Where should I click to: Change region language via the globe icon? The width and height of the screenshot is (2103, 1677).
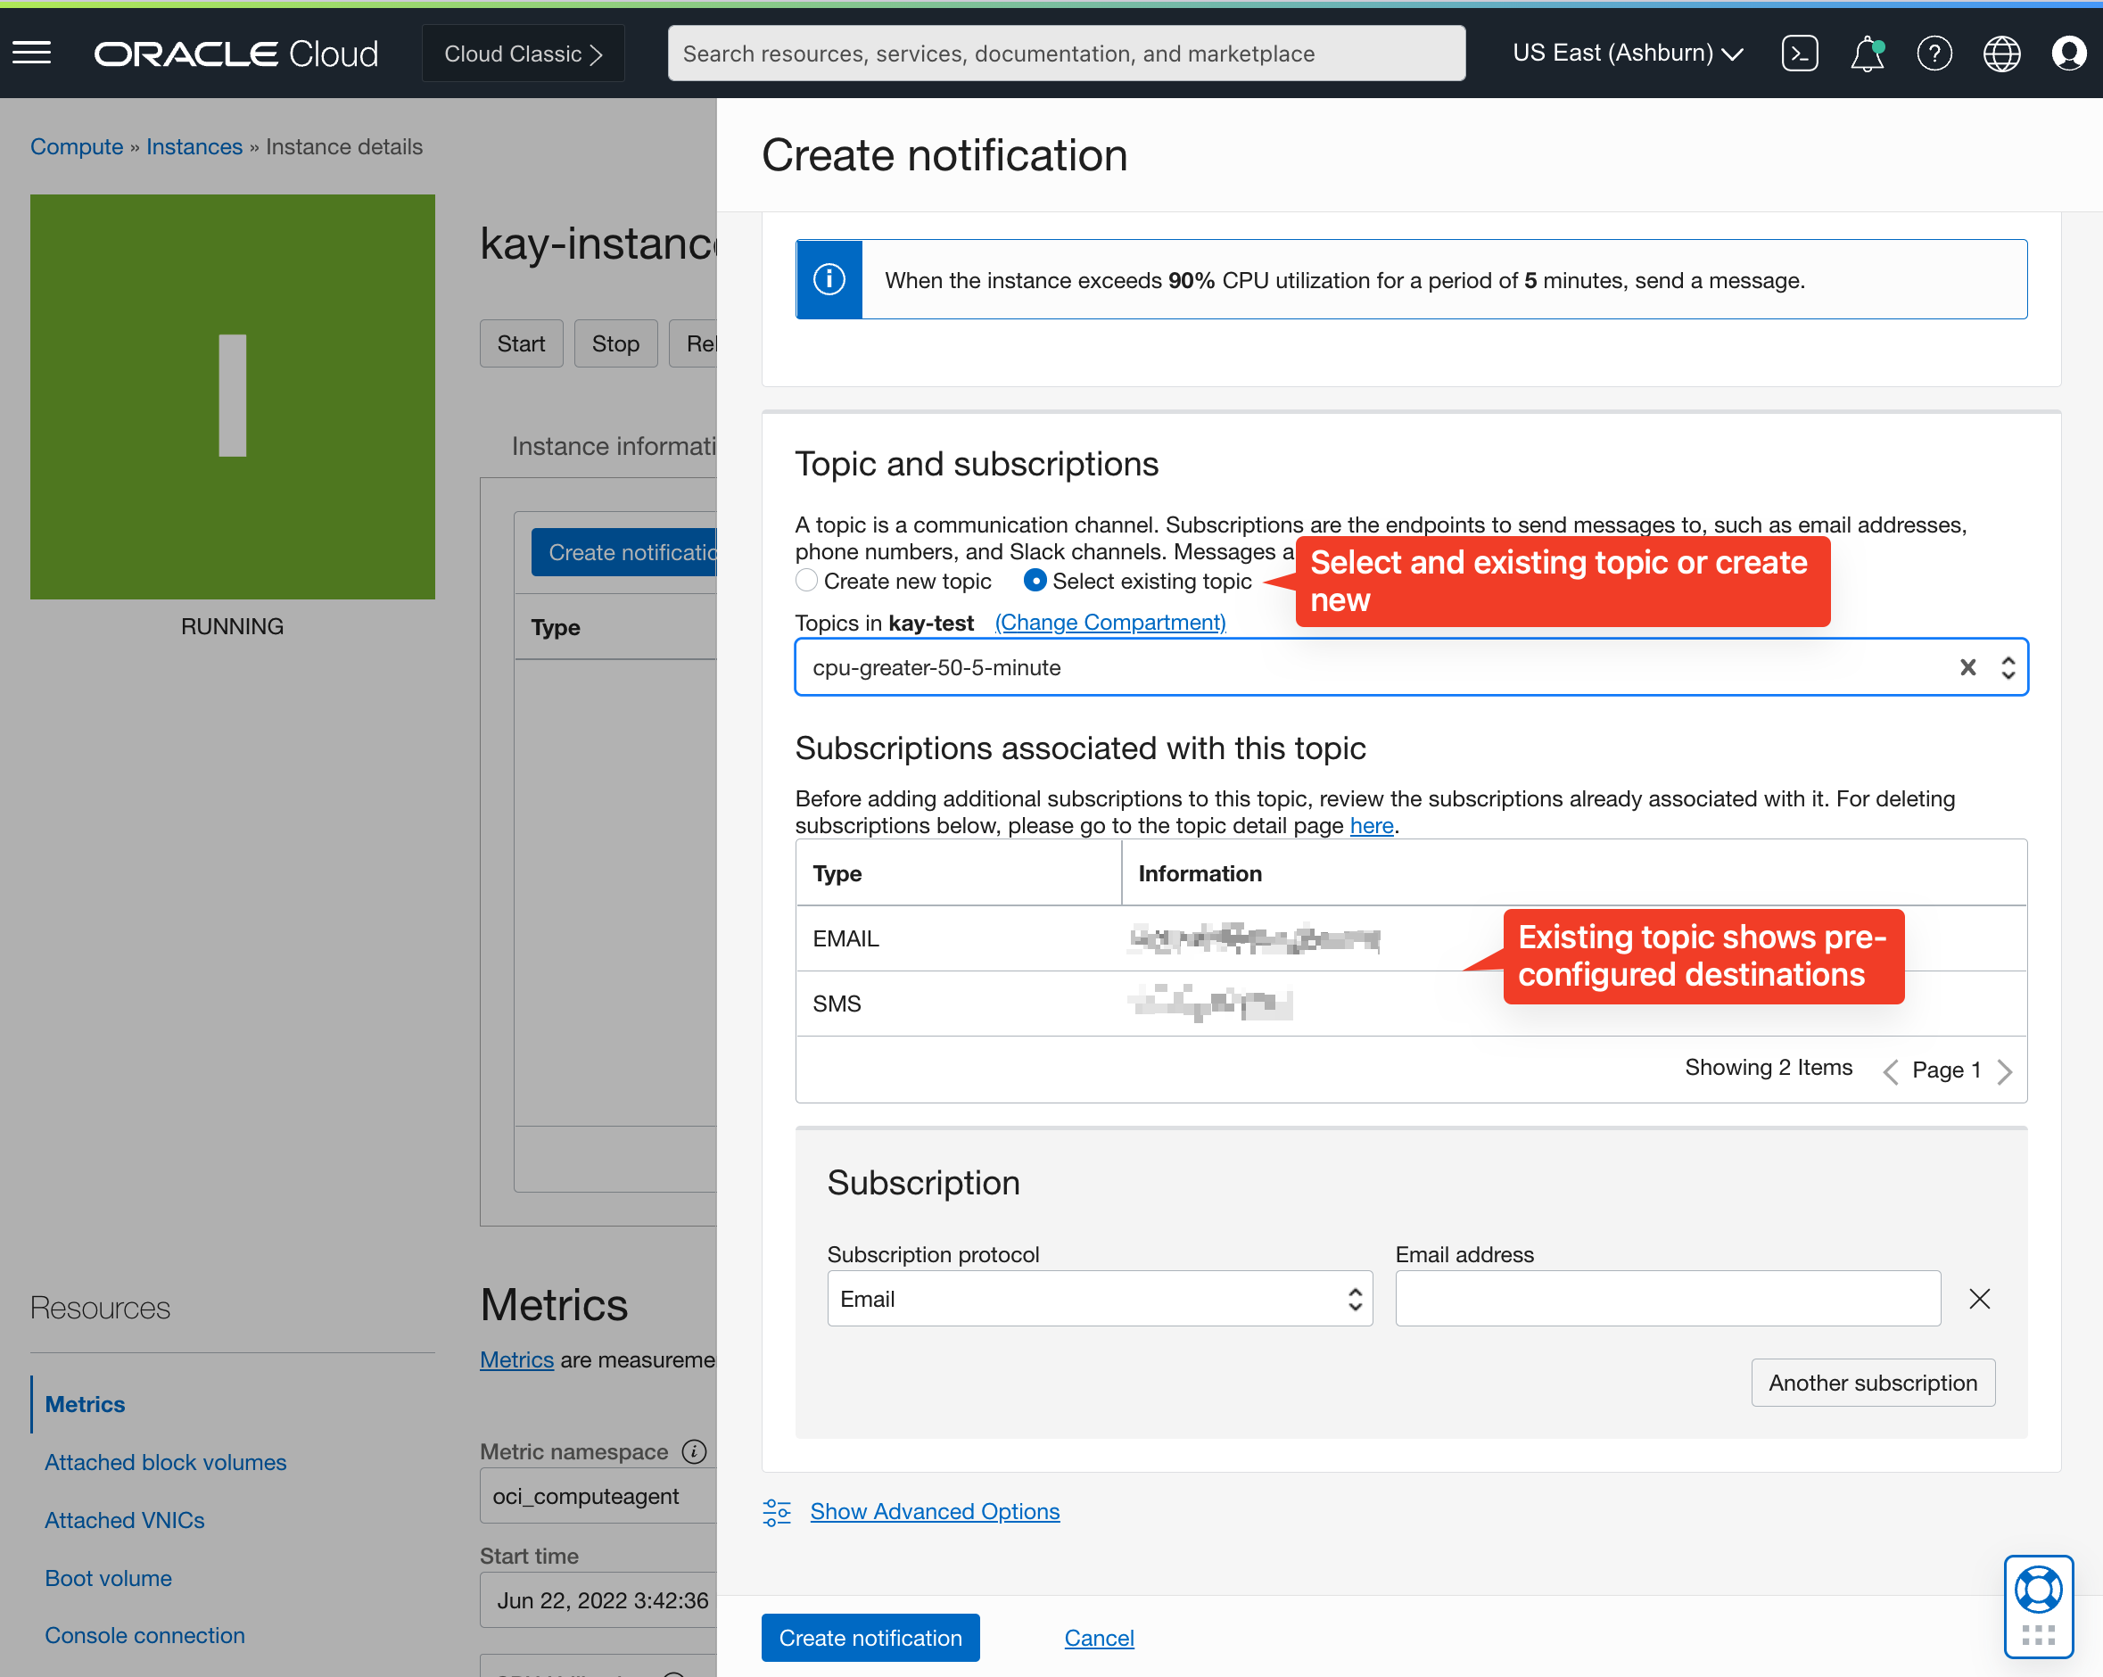(2001, 53)
